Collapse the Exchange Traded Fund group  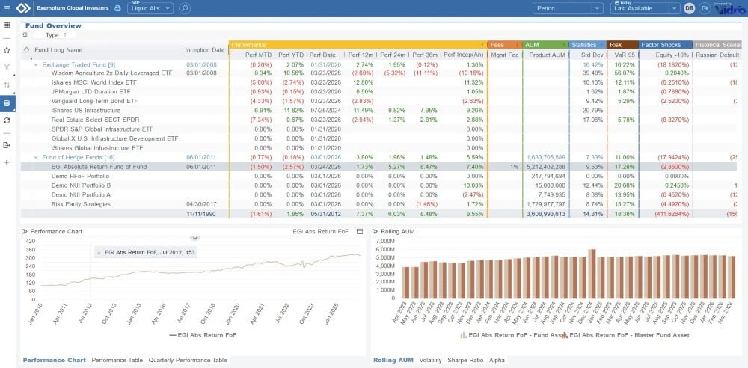click(x=35, y=64)
